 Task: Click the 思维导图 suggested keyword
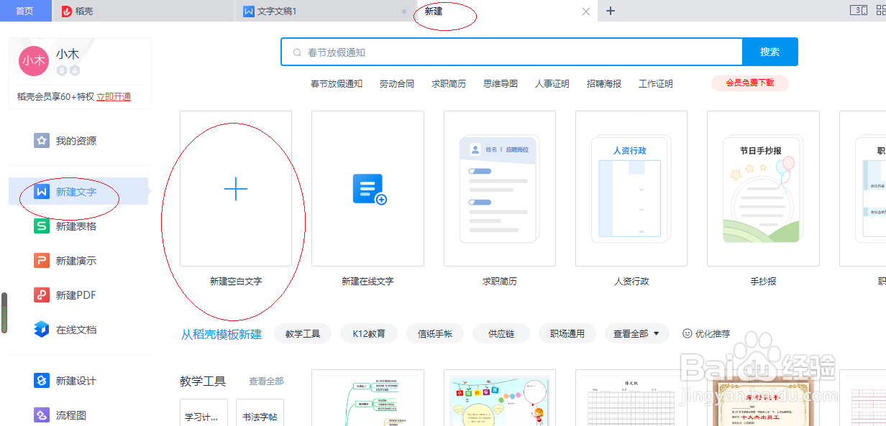pyautogui.click(x=501, y=83)
